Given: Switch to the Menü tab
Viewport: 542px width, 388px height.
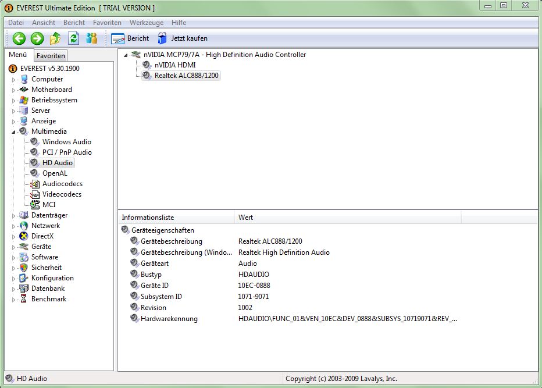Looking at the screenshot, I should (x=18, y=55).
